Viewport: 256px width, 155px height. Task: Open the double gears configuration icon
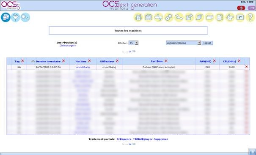tap(169, 17)
